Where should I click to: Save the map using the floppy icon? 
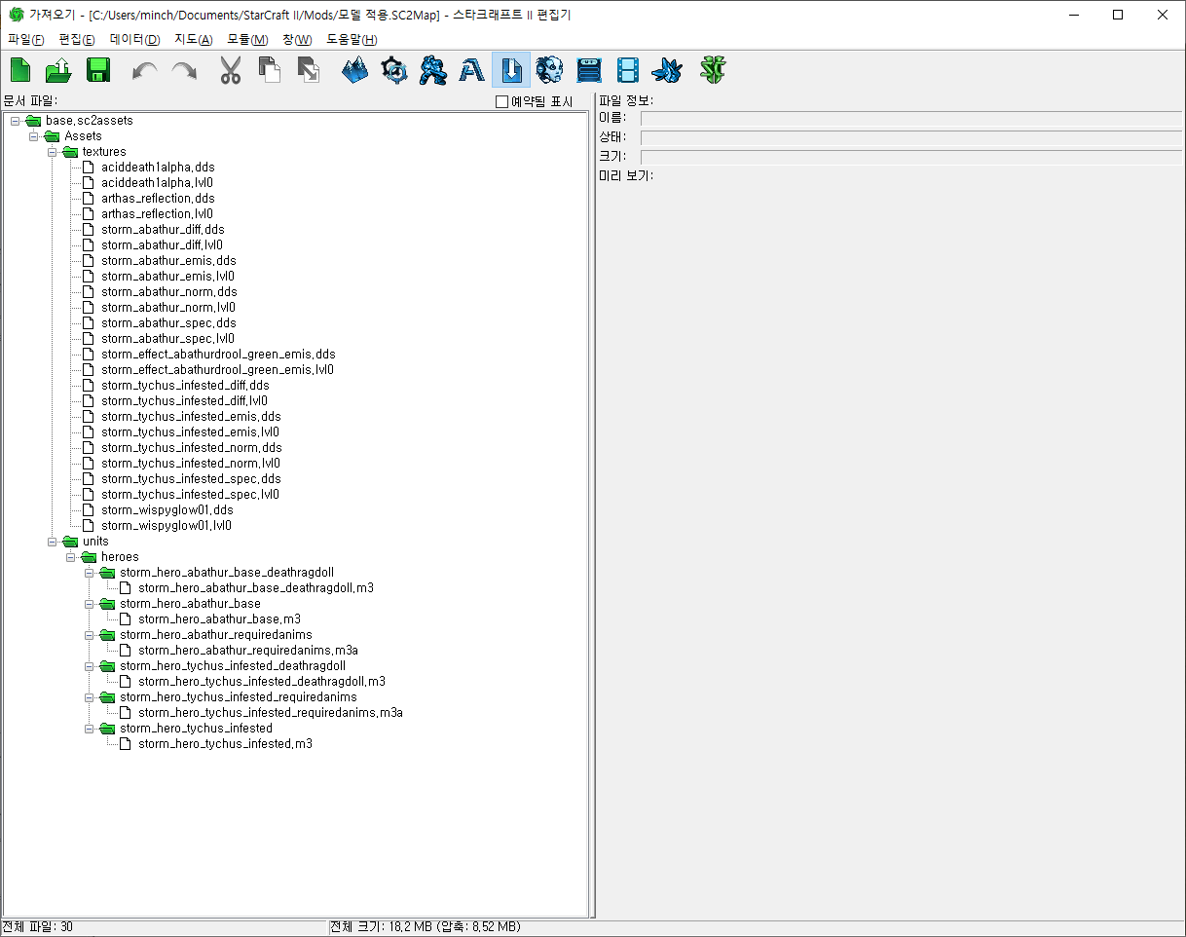tap(98, 70)
